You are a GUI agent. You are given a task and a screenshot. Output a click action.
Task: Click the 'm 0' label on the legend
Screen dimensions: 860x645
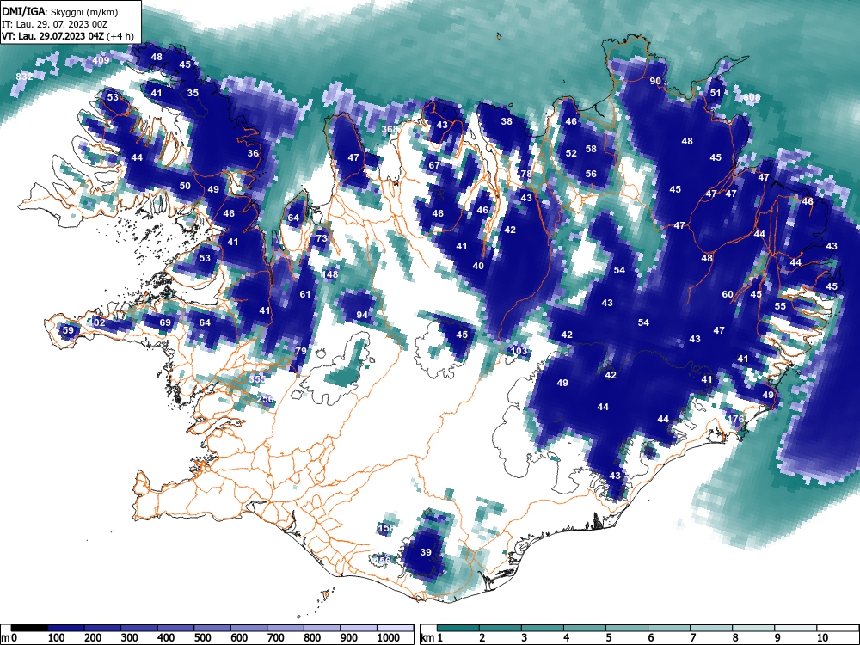tap(9, 638)
